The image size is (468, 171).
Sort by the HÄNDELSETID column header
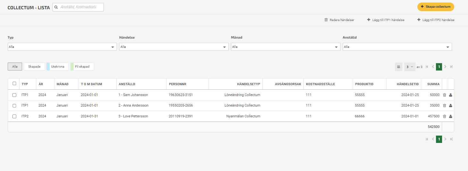(408, 84)
